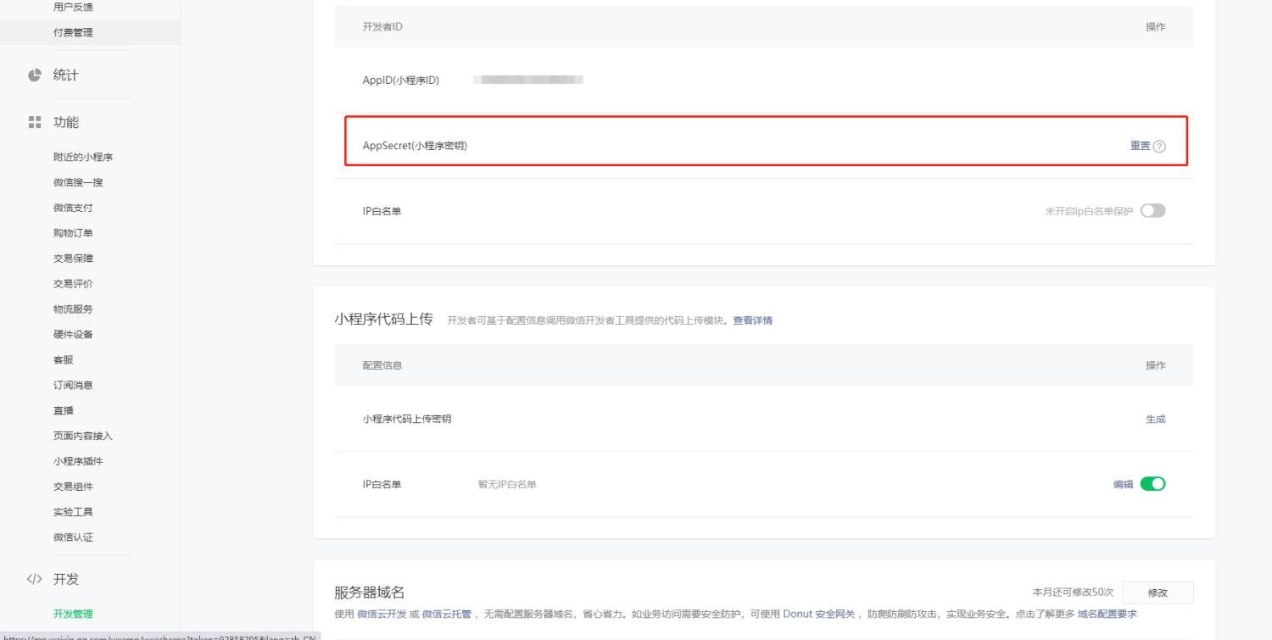The width and height of the screenshot is (1272, 640).
Task: Open 微信支付 in the sidebar menu
Action: tap(73, 208)
